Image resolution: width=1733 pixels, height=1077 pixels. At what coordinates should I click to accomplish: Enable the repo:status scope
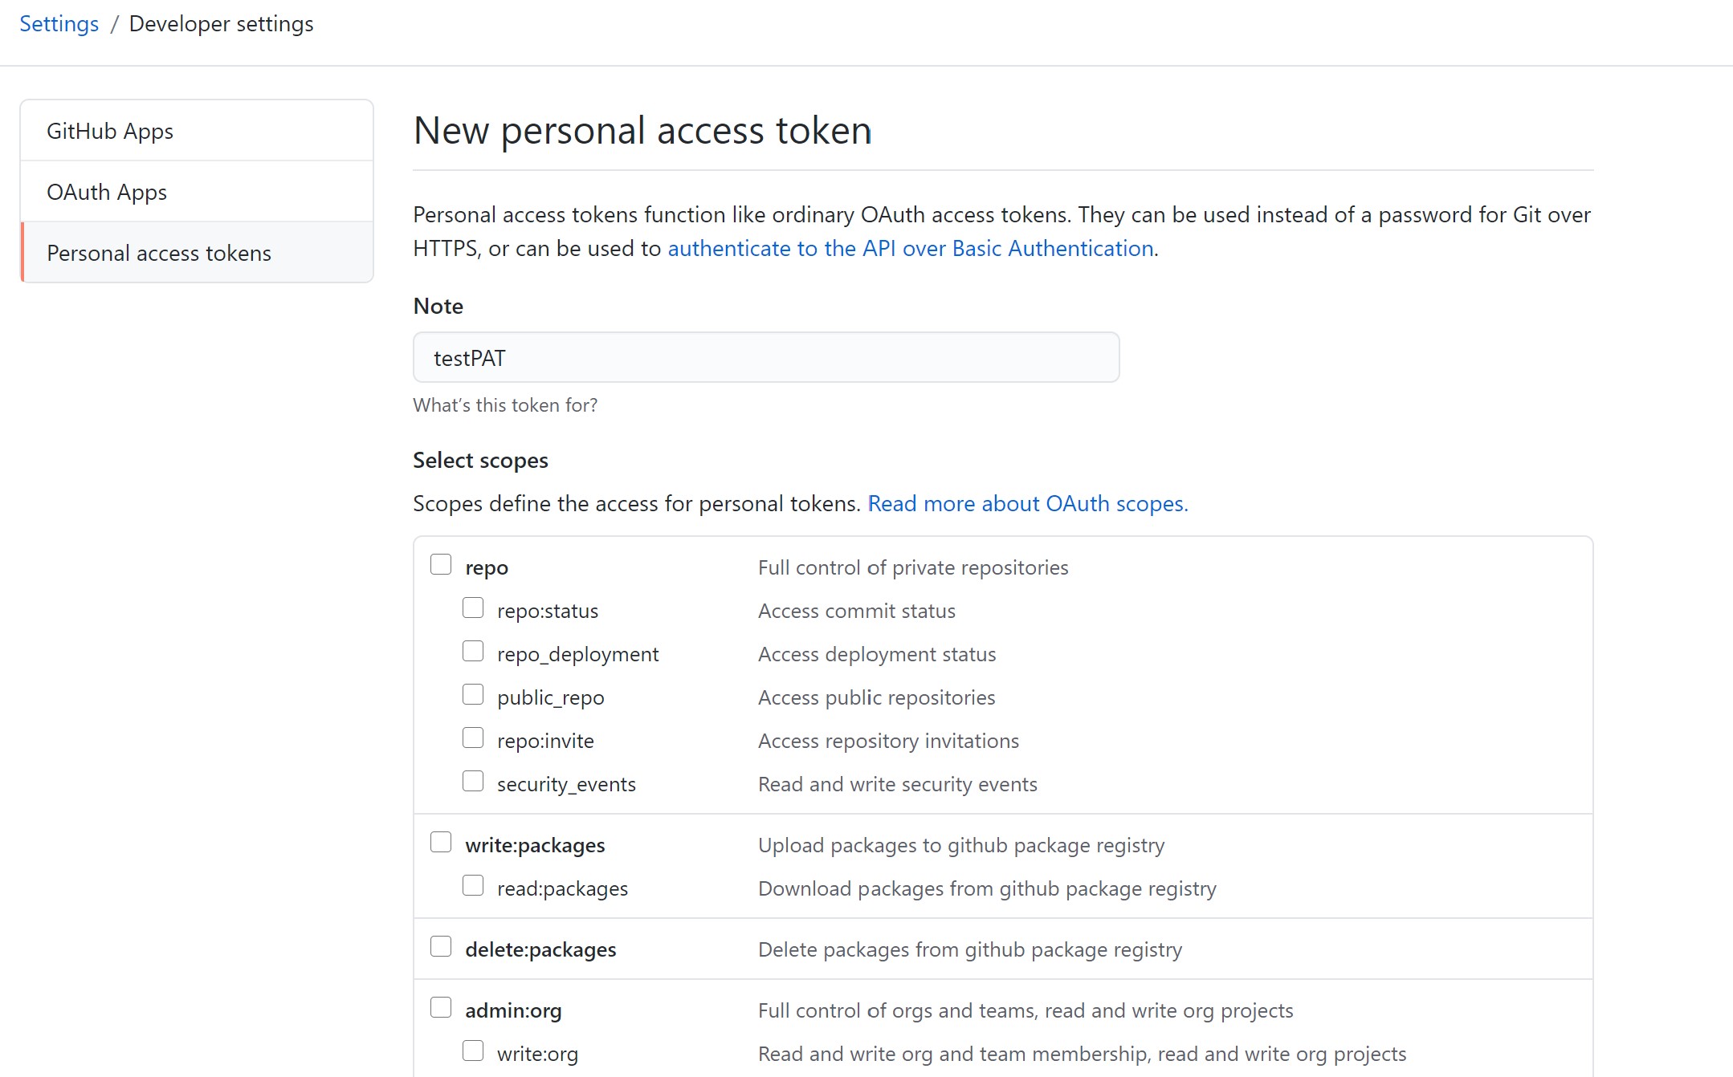coord(473,608)
